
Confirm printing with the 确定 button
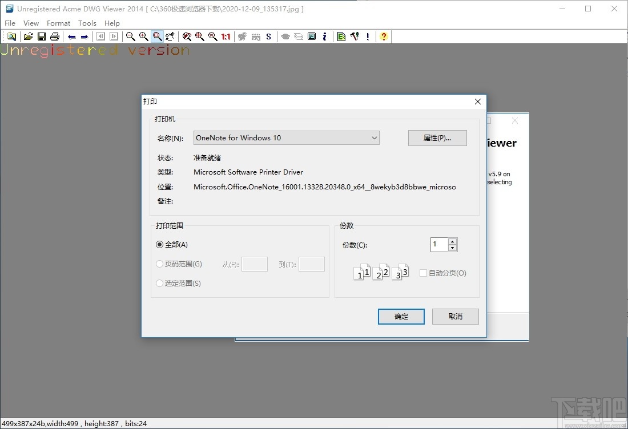point(401,317)
